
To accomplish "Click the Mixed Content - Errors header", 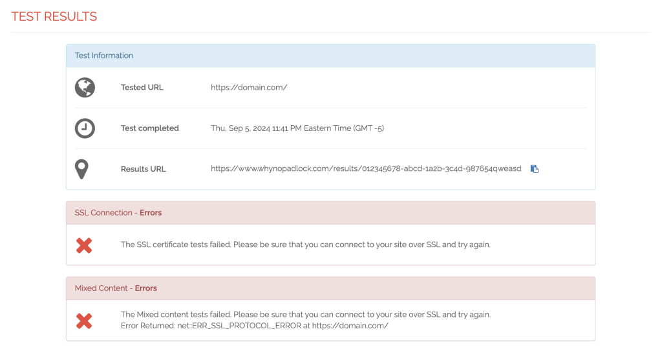I will click(330, 288).
